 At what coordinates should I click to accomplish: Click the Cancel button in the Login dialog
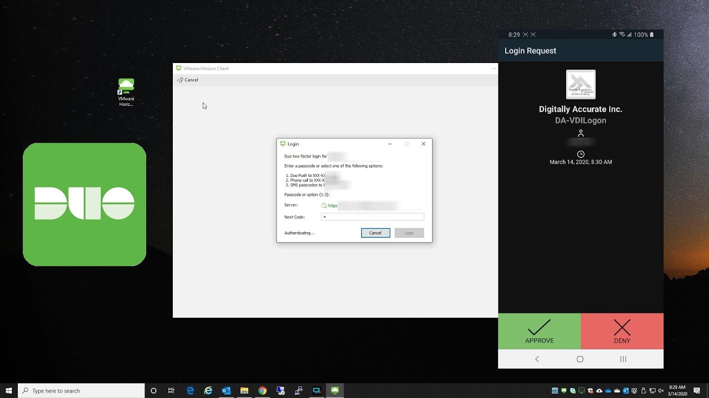click(376, 233)
